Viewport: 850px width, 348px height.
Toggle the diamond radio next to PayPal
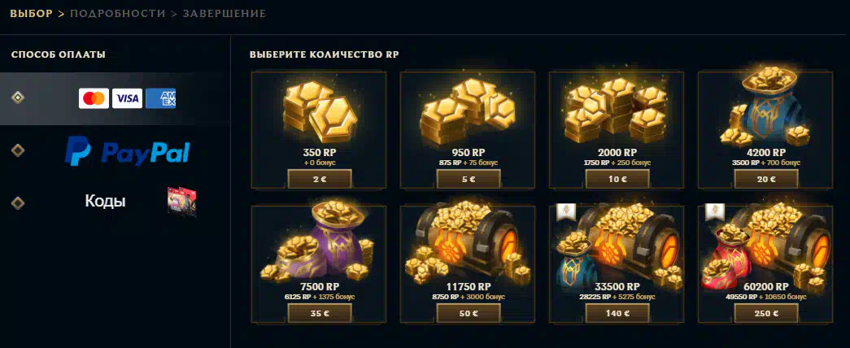18,150
